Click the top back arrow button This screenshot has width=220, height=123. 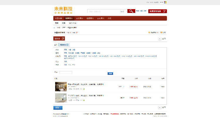tap(160, 39)
